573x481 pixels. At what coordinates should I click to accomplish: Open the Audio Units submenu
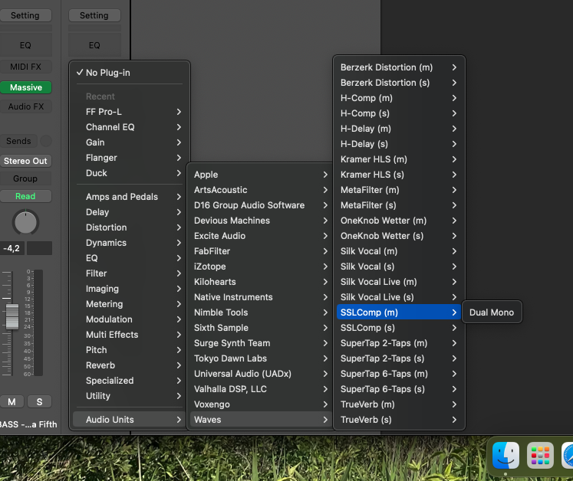click(x=130, y=420)
